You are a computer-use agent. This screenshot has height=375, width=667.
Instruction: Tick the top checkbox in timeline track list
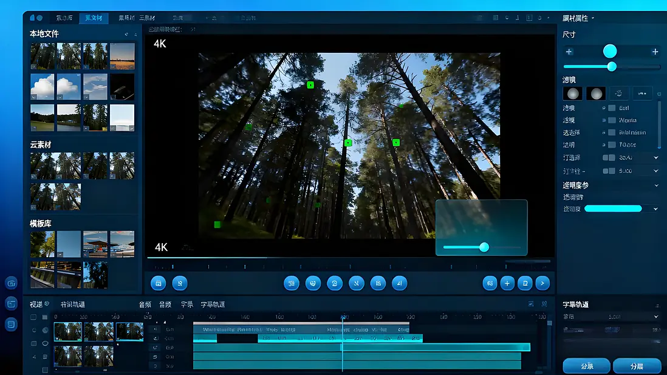[33, 317]
